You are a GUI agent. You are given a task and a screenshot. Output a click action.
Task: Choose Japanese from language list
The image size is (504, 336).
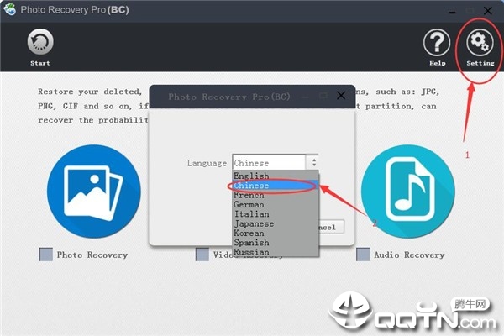click(x=276, y=223)
